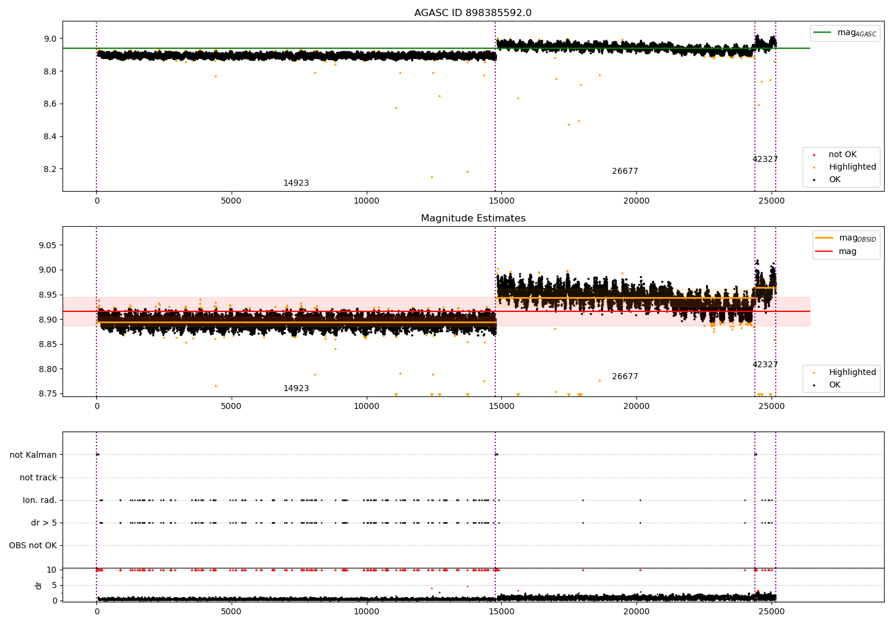The image size is (893, 625).
Task: Click the 8.75 y-tick in Magnitude Estimates
Action: 48,394
